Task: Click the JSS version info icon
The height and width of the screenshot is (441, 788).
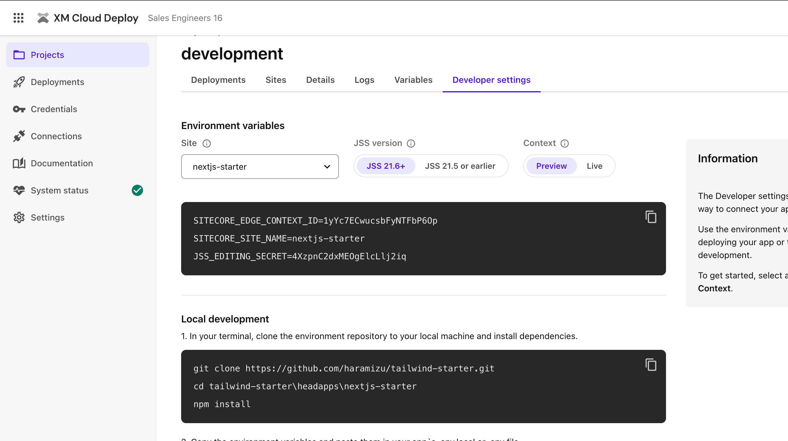Action: 411,144
